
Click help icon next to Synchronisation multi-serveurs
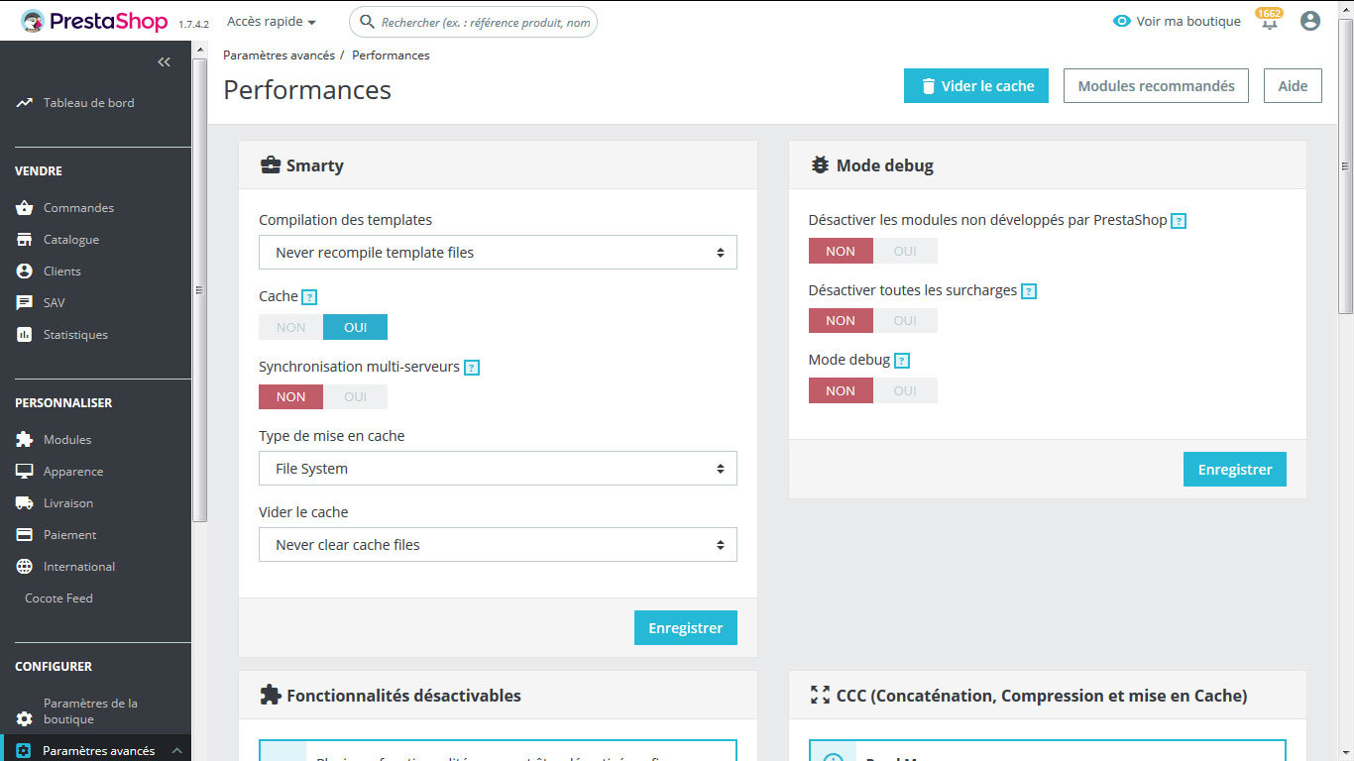(x=472, y=368)
